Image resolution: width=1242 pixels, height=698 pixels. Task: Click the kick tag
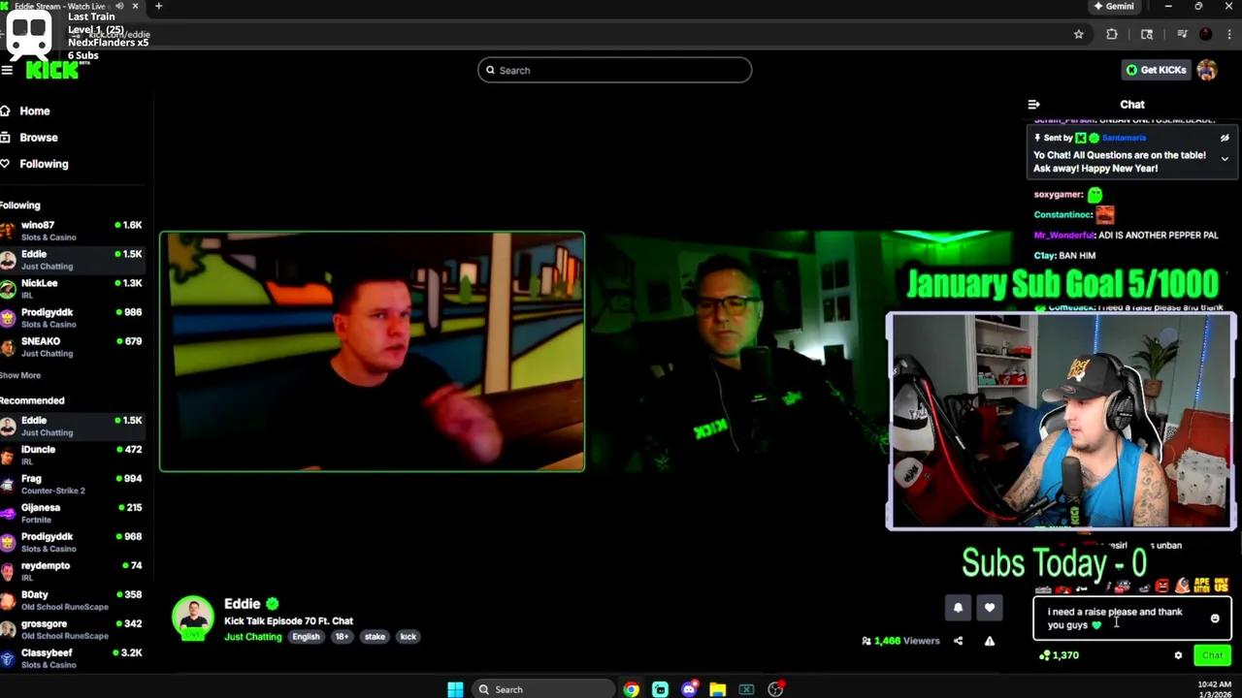[408, 637]
